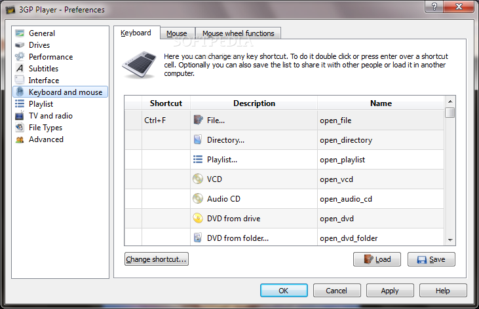This screenshot has height=309, width=479.
Task: Open Advanced preferences
Action: point(46,139)
